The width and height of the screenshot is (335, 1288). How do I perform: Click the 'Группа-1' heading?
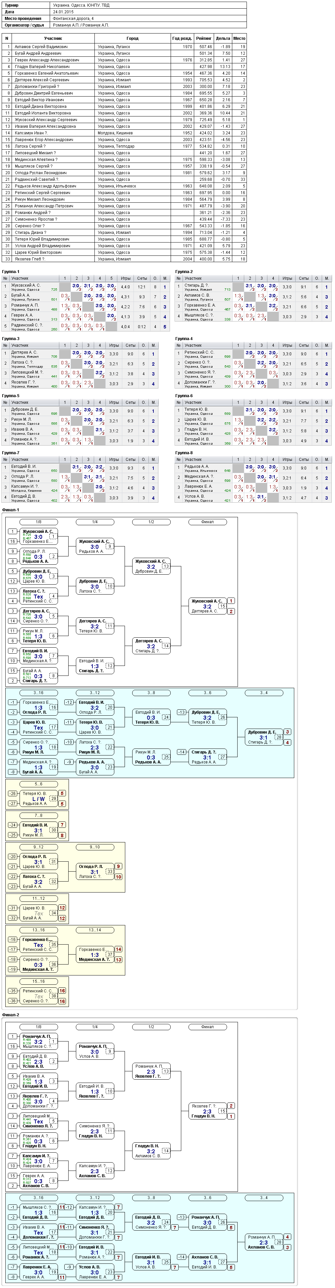pyautogui.click(x=11, y=271)
